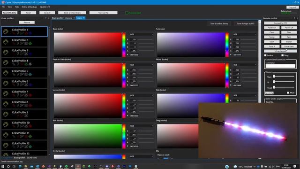Viewport: 300px width, 169px height.
Task: Switch to Blade profile 1-mysnow tab
Action: pos(62,18)
